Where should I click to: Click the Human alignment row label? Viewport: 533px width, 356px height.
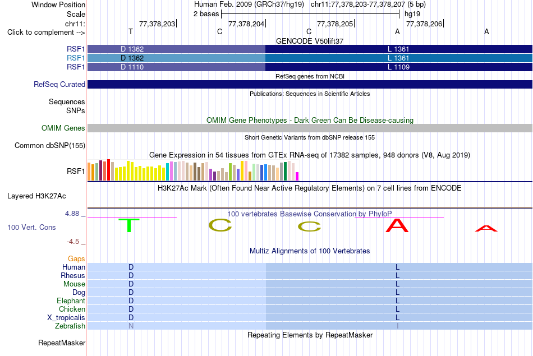pos(73,267)
